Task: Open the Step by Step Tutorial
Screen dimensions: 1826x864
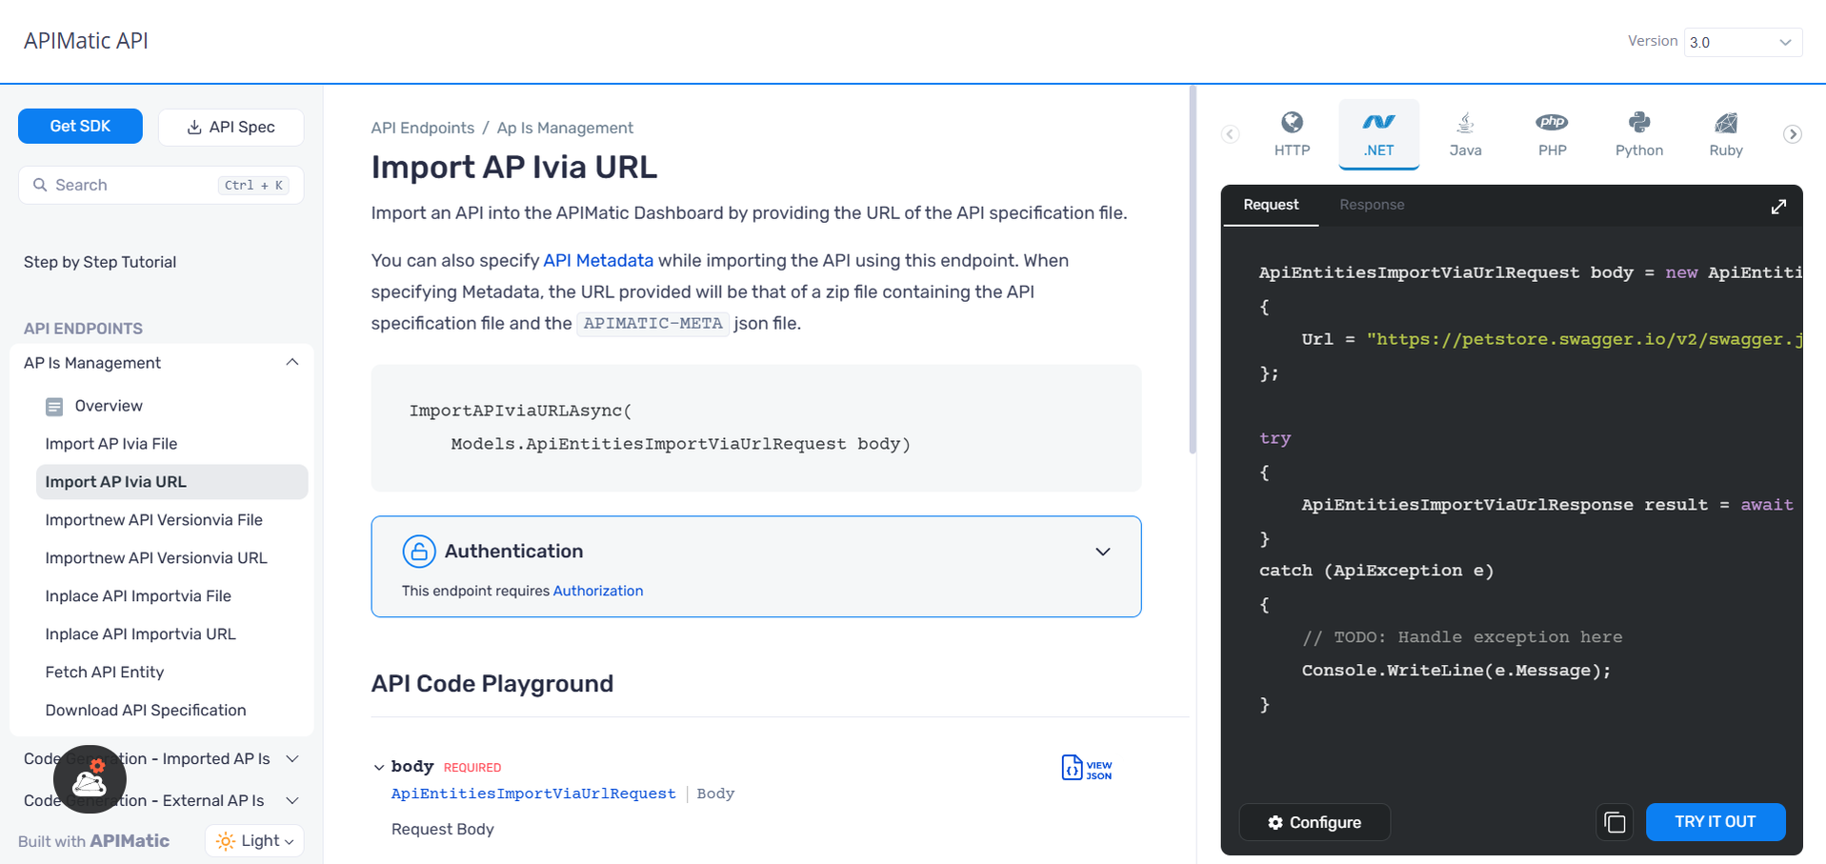Action: click(x=100, y=262)
